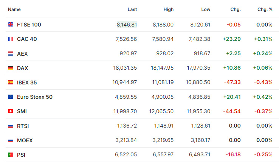Sort table by Low column header
This screenshot has height=162, width=279.
(206, 9)
